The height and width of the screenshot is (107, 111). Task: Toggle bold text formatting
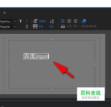point(21,21)
